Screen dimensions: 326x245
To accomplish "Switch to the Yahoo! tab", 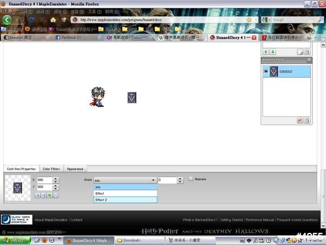I will point(130,38).
